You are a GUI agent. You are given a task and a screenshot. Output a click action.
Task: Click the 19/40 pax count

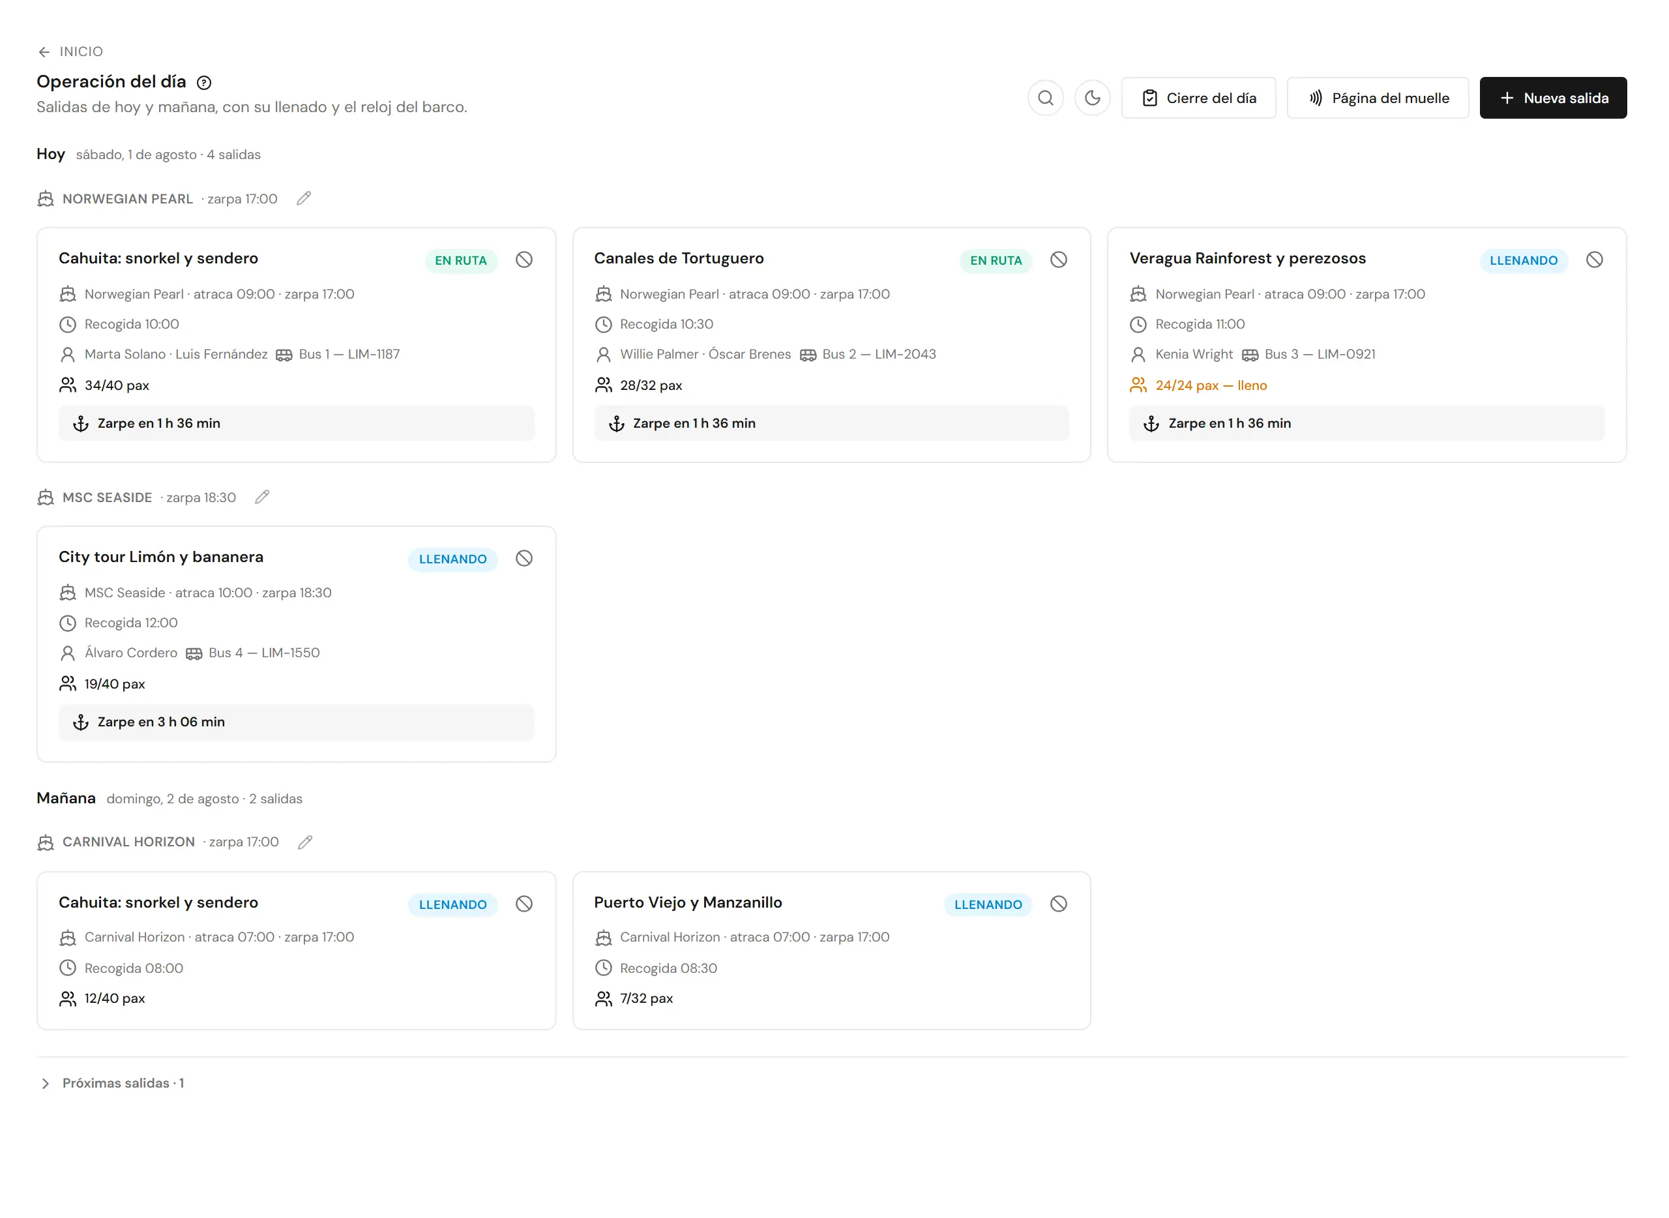(x=114, y=684)
